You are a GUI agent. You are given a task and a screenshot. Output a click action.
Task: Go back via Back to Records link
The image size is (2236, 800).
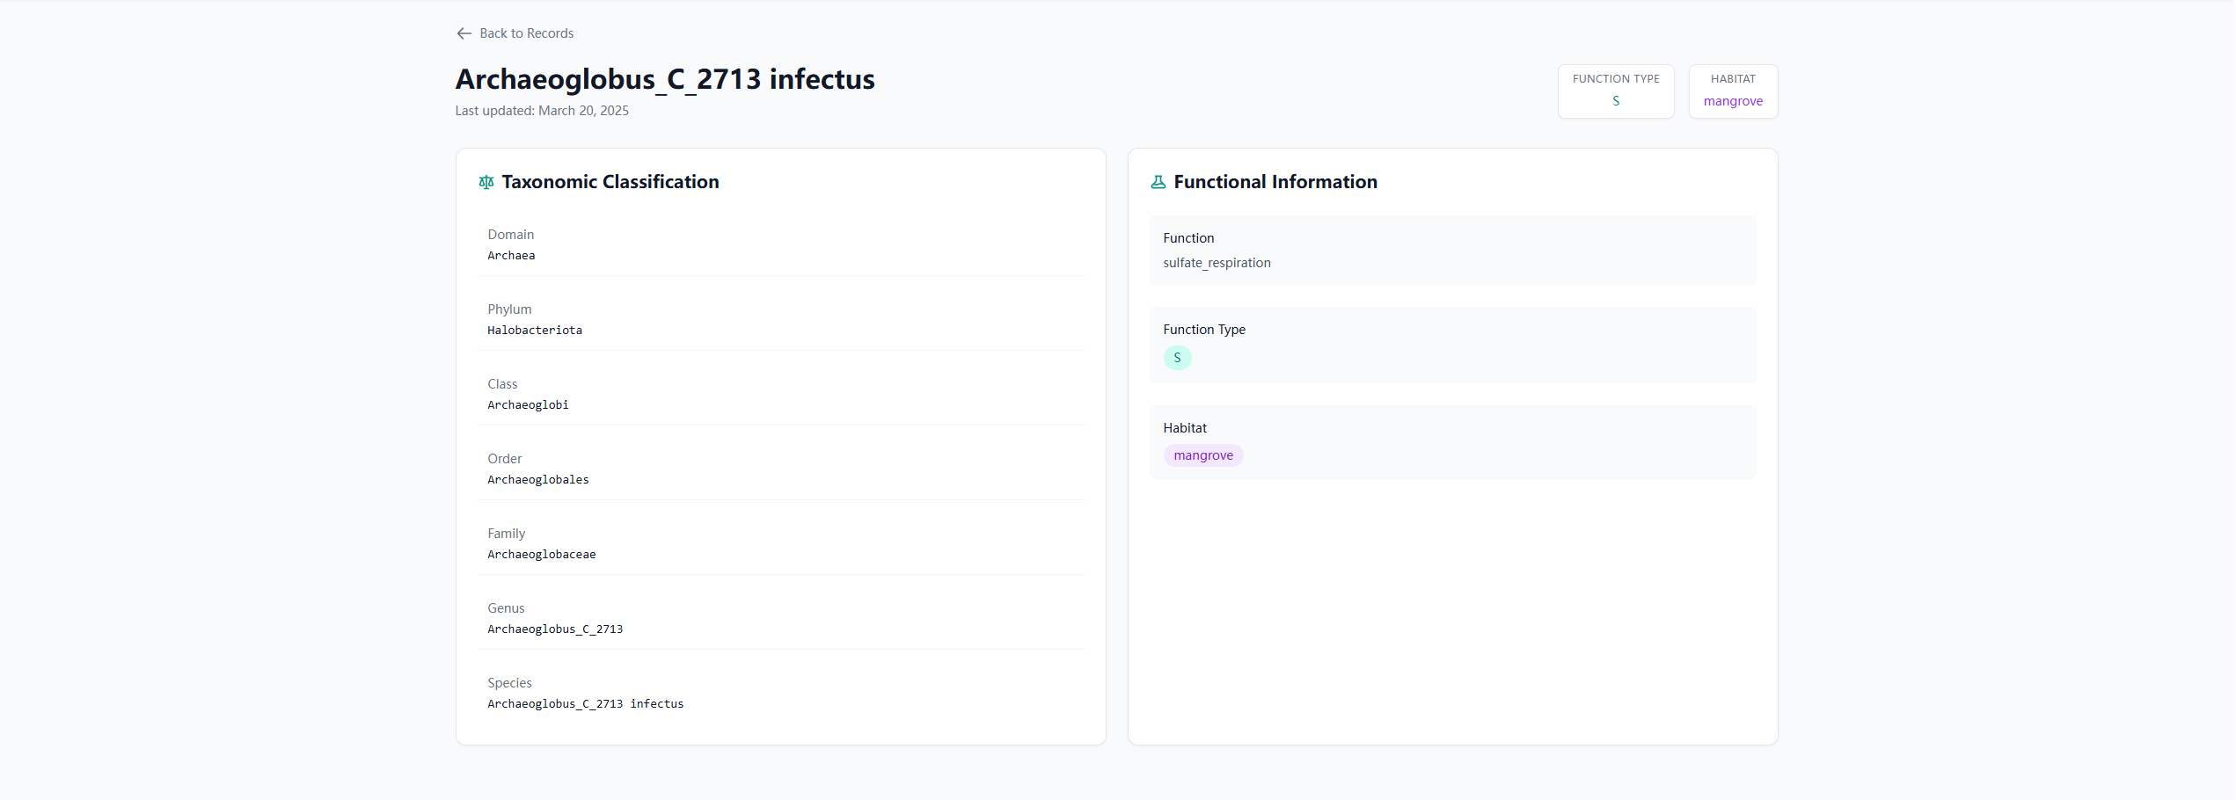point(515,33)
